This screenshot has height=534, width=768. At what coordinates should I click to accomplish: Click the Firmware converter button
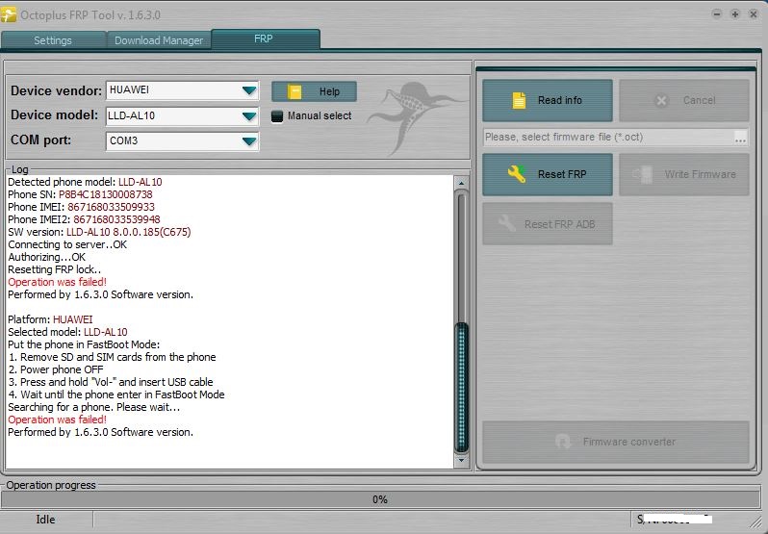pyautogui.click(x=616, y=442)
